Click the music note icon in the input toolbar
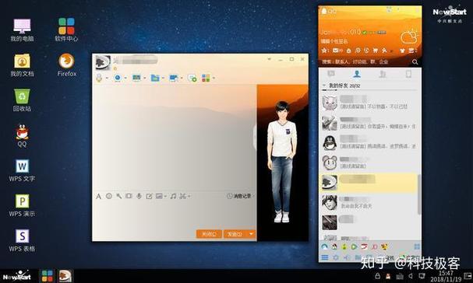473x283 pixels. [173, 196]
